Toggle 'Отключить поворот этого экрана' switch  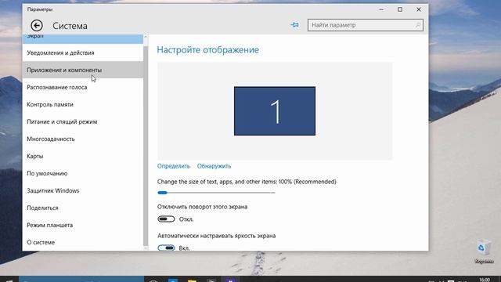[x=166, y=219]
